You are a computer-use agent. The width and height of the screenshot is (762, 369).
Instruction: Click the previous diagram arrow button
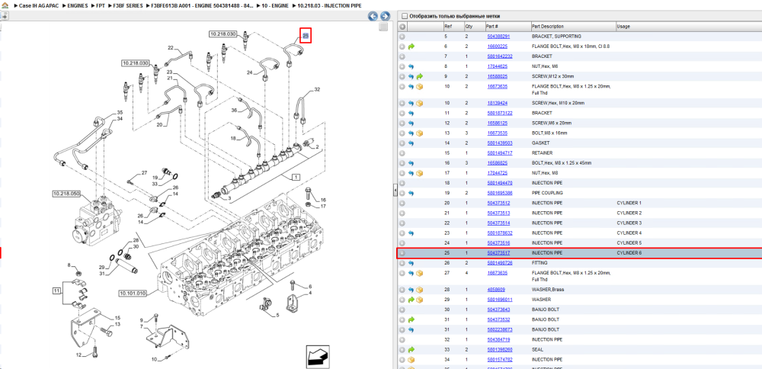pyautogui.click(x=373, y=16)
